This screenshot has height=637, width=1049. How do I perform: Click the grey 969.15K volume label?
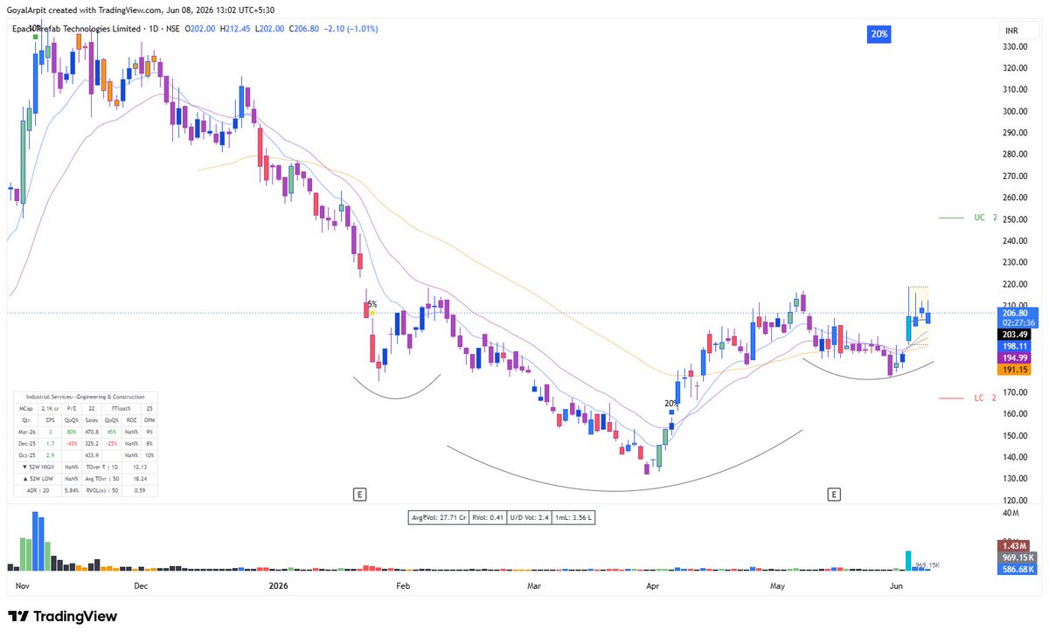1018,557
